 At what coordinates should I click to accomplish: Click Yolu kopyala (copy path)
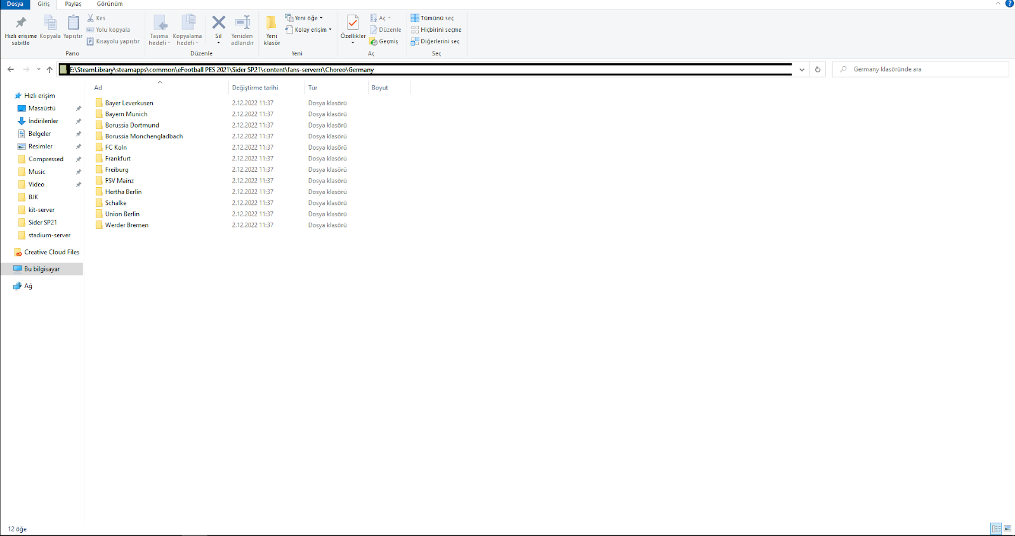point(108,30)
